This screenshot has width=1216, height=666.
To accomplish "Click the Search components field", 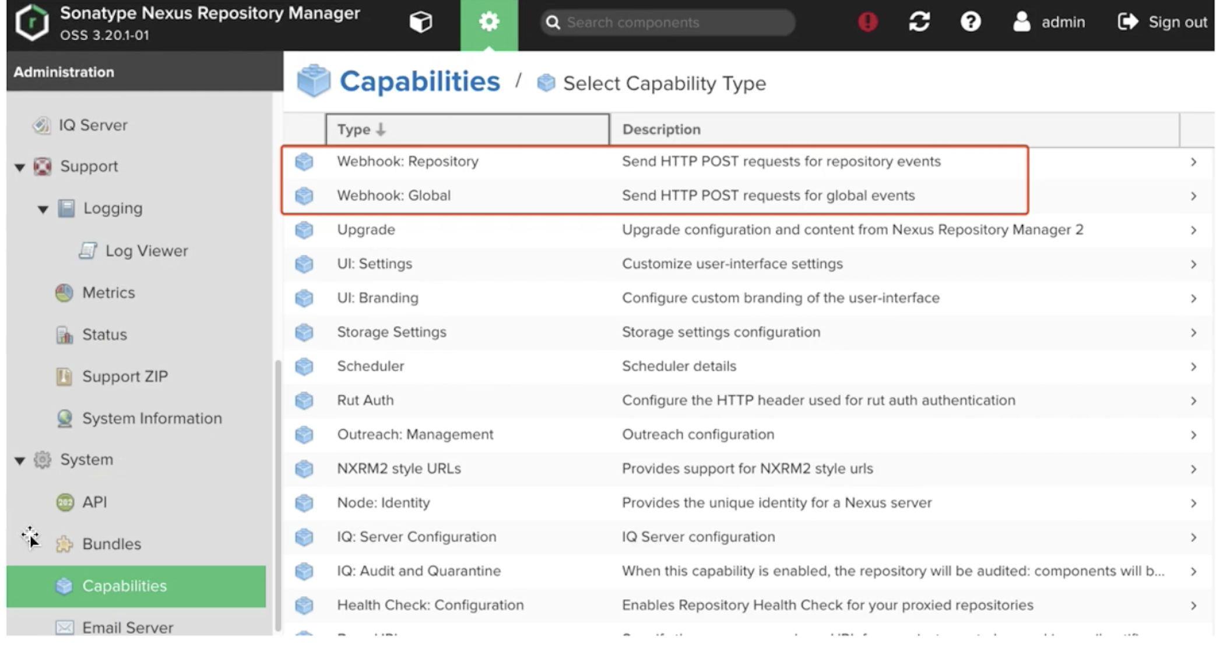I will pyautogui.click(x=667, y=22).
